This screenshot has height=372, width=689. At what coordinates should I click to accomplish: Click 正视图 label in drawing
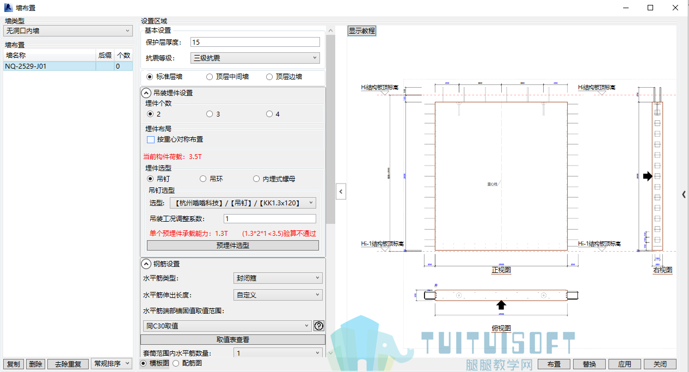501,270
